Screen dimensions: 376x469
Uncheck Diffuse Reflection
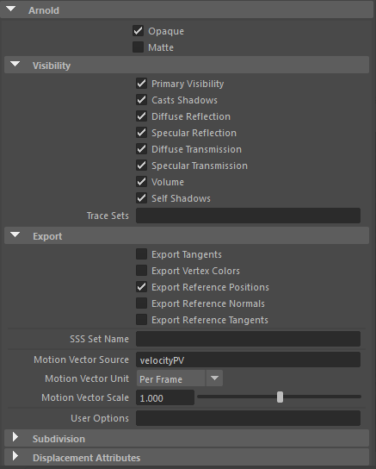click(141, 116)
